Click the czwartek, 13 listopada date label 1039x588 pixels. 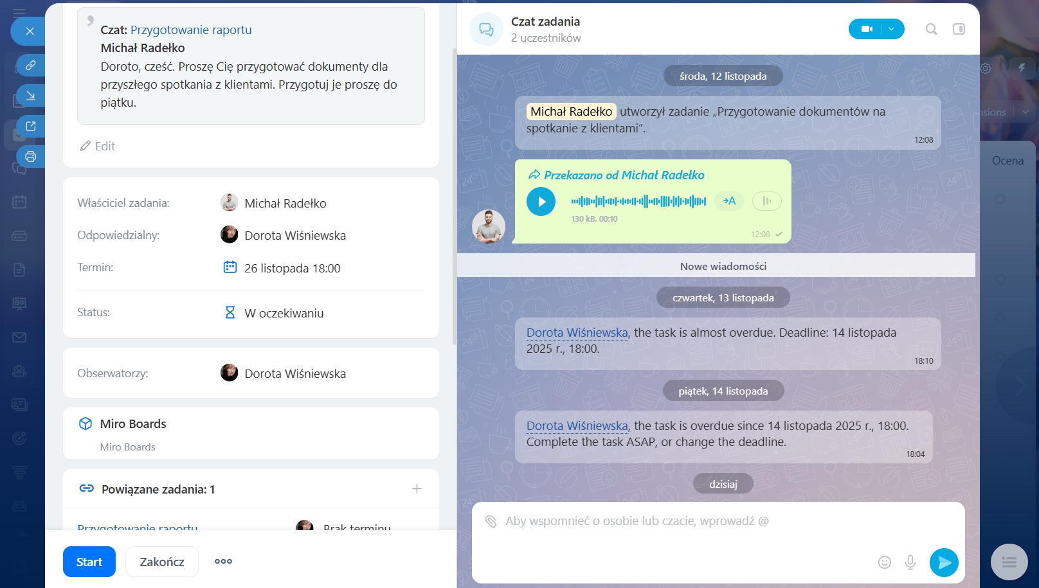point(723,298)
